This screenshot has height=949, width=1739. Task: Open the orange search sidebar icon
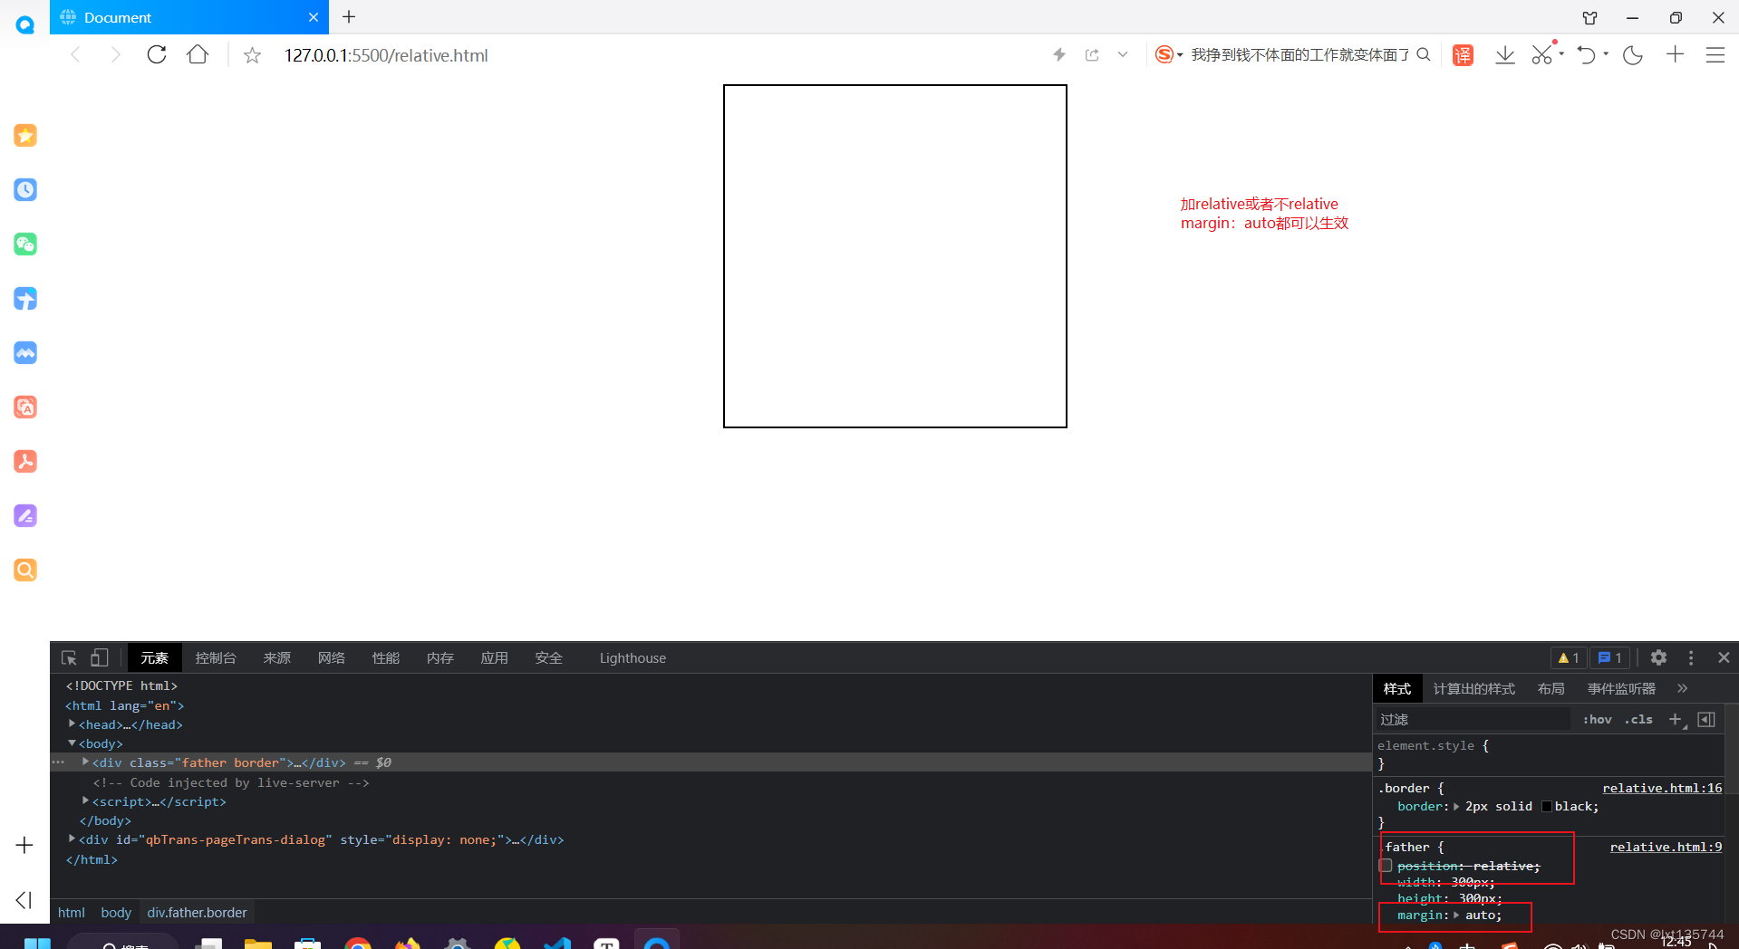click(x=25, y=570)
